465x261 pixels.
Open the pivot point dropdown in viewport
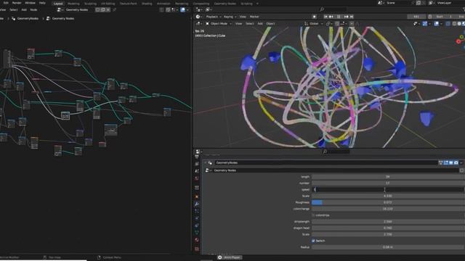329,24
